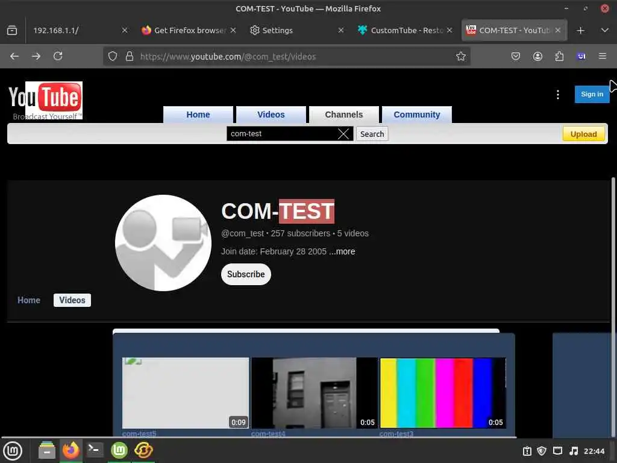Click the @com_test handle text
This screenshot has width=617, height=463.
tap(242, 233)
